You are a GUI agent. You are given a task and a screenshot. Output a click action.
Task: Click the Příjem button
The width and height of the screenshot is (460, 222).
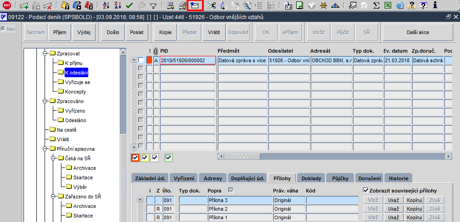60,33
